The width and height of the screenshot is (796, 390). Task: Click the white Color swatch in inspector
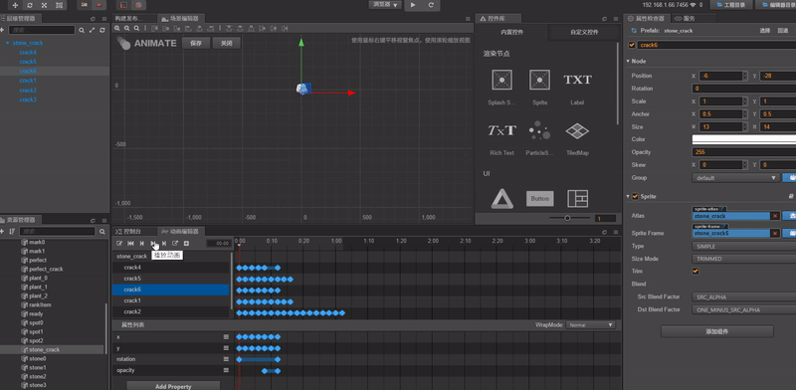click(x=743, y=139)
